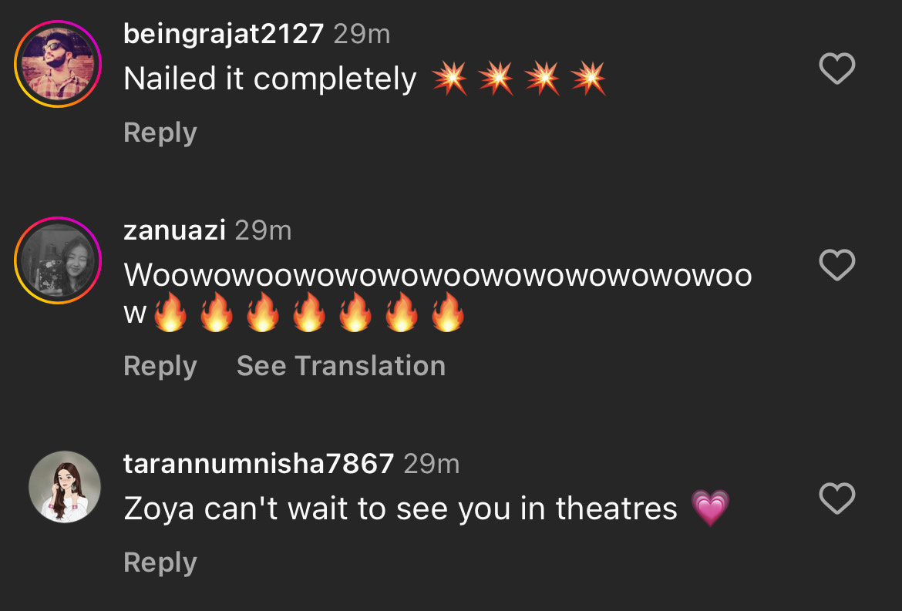Go to zanuazi's profile via username

pyautogui.click(x=174, y=230)
